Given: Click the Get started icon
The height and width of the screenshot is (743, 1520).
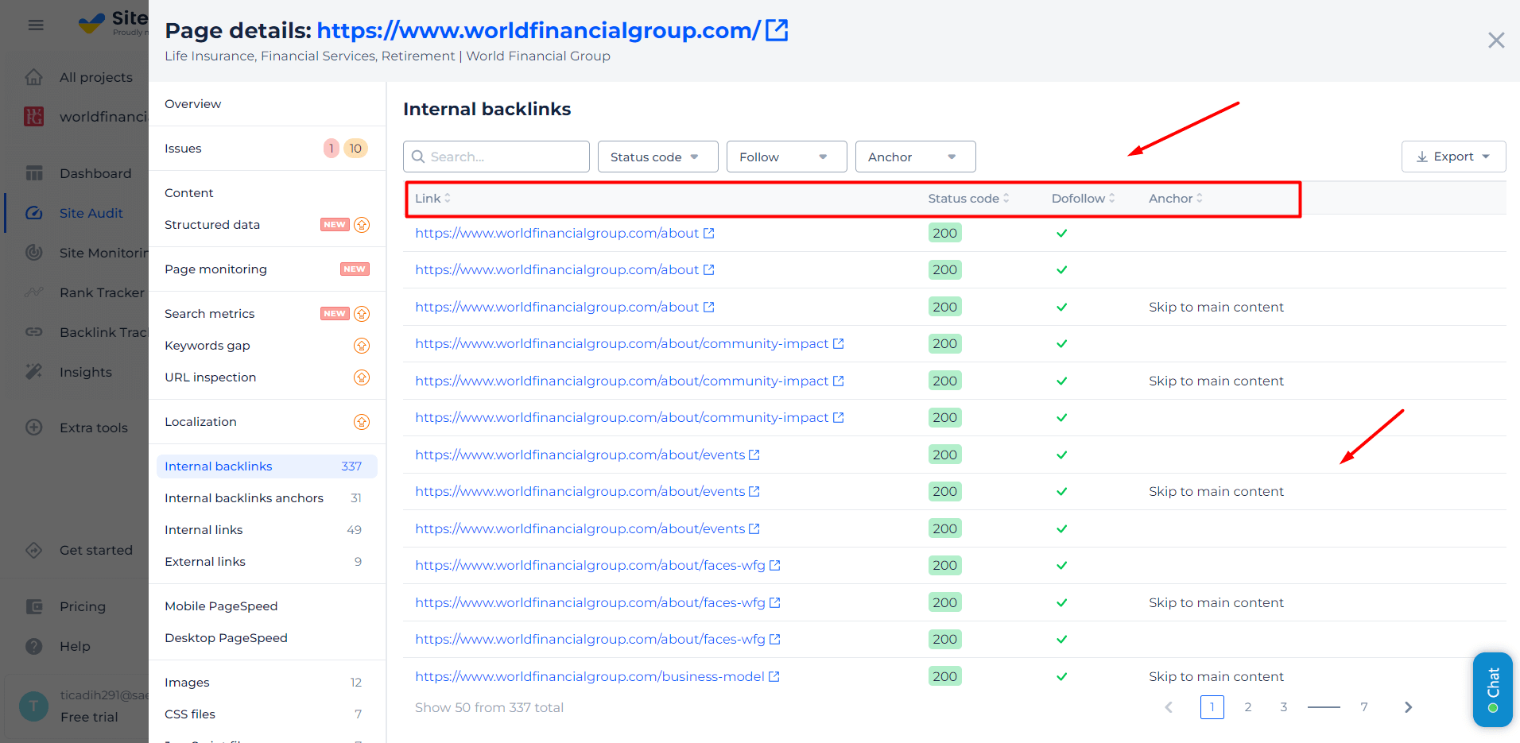Looking at the screenshot, I should [x=34, y=550].
